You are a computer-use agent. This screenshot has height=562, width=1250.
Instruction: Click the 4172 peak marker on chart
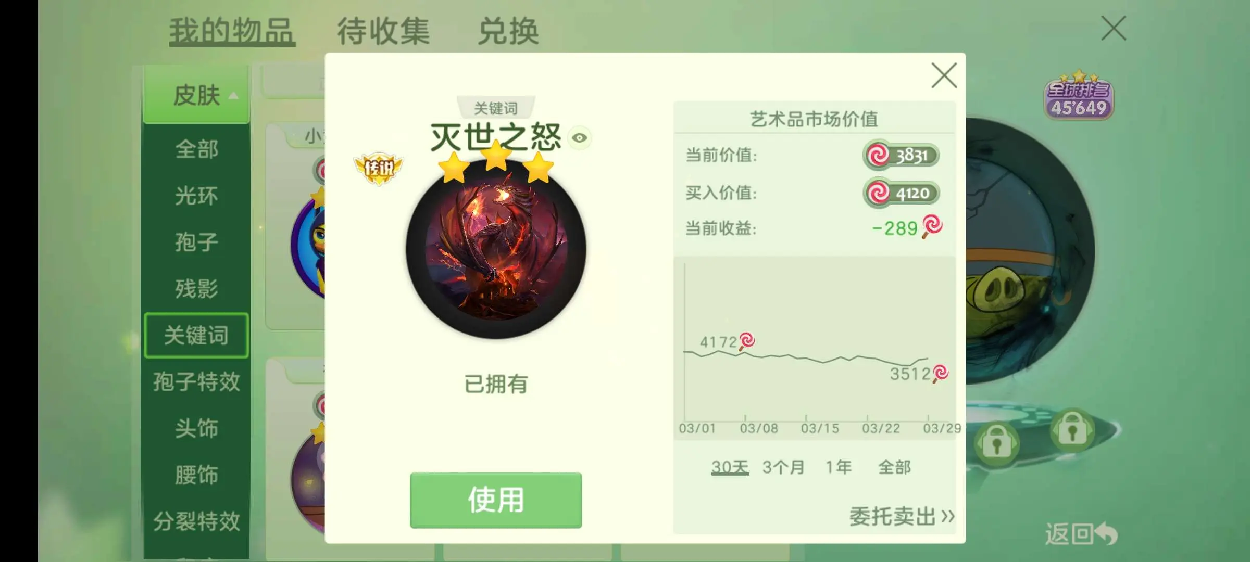[747, 341]
